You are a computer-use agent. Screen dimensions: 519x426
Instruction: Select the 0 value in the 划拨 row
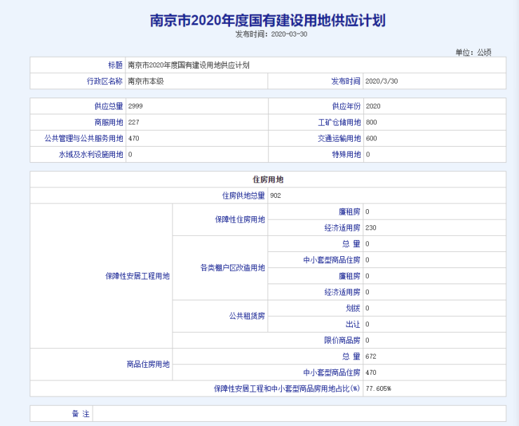(367, 308)
